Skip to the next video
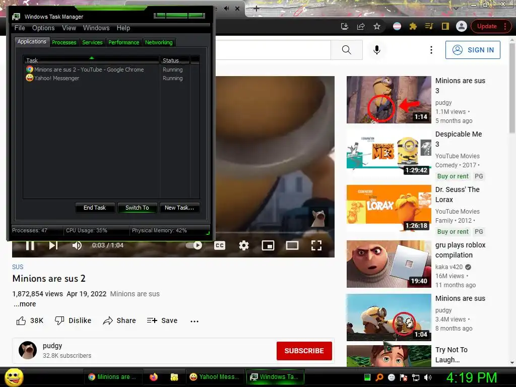 pos(53,245)
